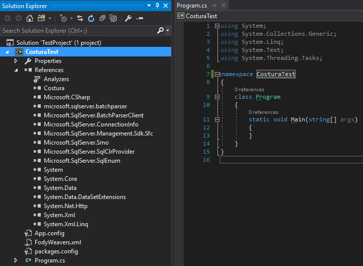Image resolution: width=363 pixels, height=266 pixels.
Task: Click the C# project icon beside CosturaTest
Action: click(x=19, y=52)
